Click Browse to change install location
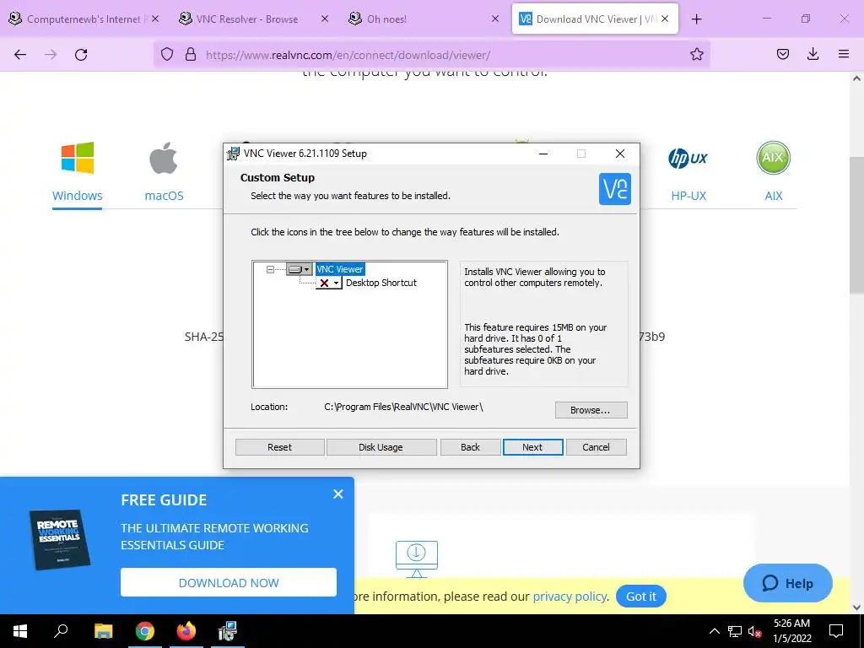This screenshot has width=864, height=648. 591,410
